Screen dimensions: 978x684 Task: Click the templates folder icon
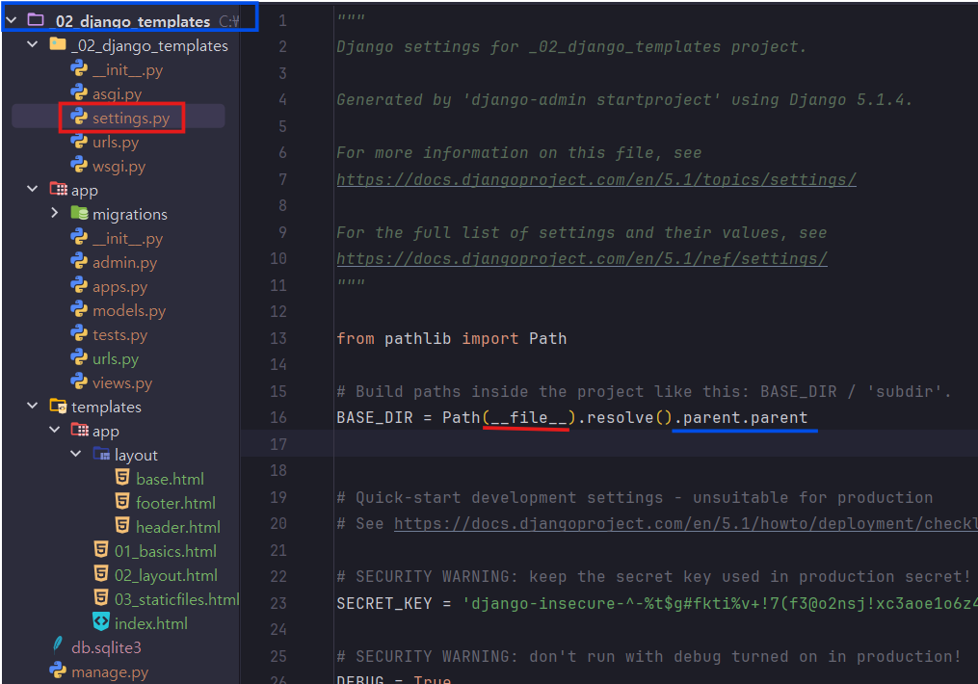[x=59, y=406]
